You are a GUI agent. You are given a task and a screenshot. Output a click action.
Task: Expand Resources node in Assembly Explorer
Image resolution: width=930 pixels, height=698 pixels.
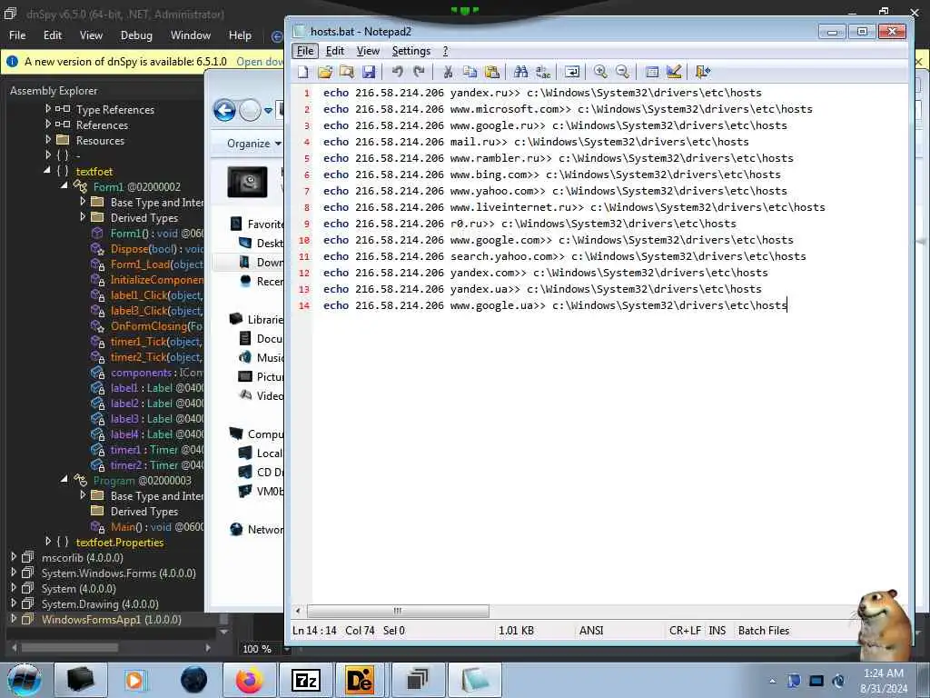pyautogui.click(x=48, y=139)
